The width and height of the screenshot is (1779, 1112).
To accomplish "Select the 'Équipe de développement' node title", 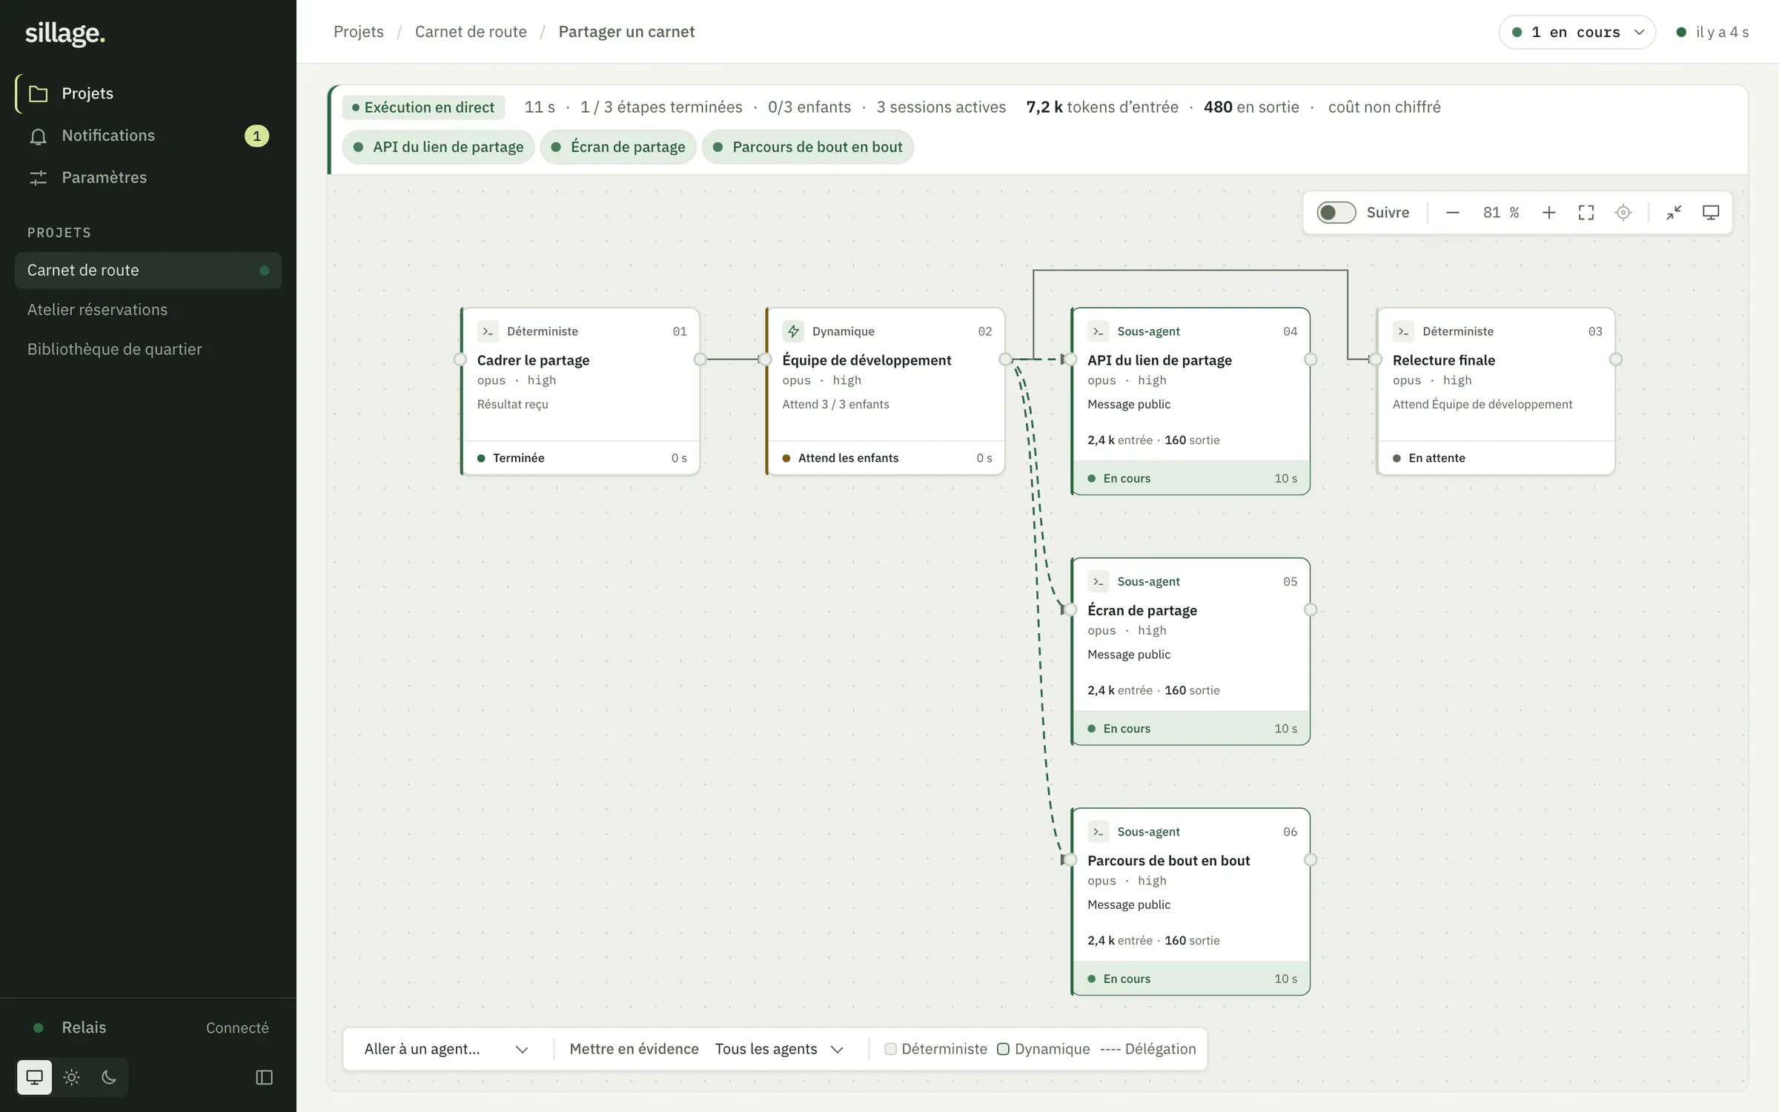I will click(x=867, y=360).
